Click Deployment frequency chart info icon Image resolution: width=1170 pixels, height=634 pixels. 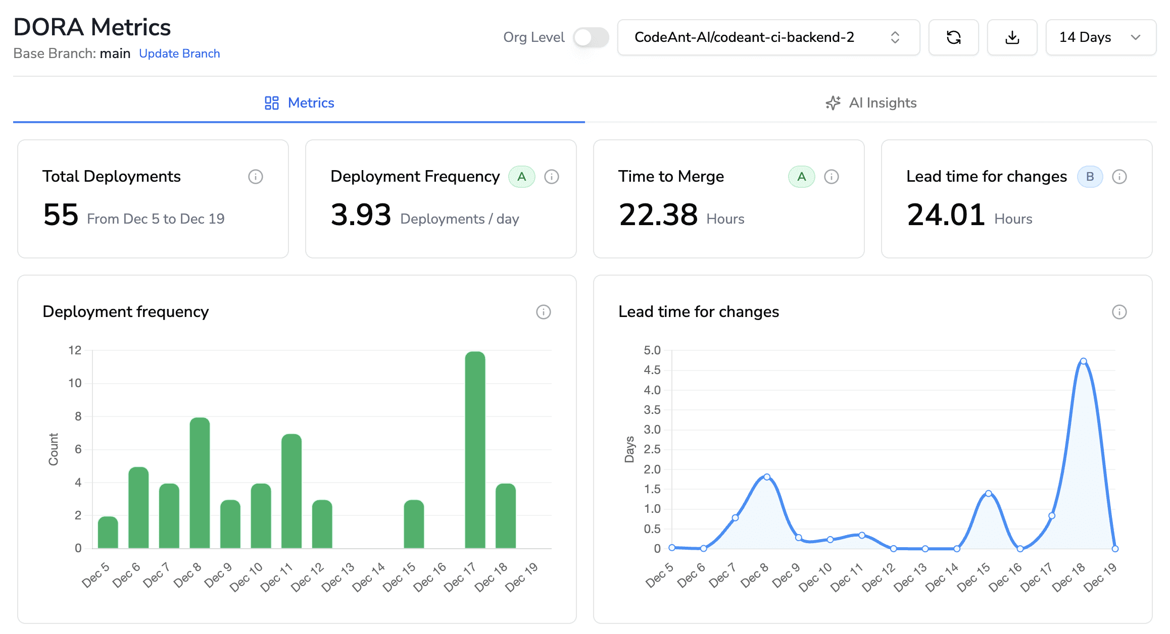(543, 312)
